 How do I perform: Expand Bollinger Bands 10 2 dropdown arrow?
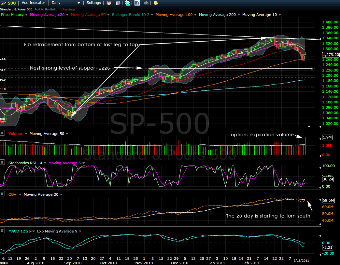pyautogui.click(x=152, y=15)
